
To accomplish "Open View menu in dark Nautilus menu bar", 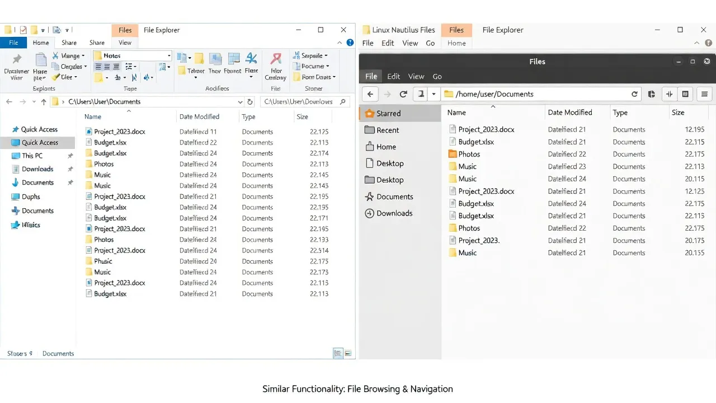I will [x=416, y=76].
